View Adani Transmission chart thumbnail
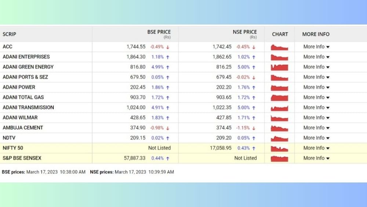Image resolution: width=367 pixels, height=207 pixels. (279, 108)
